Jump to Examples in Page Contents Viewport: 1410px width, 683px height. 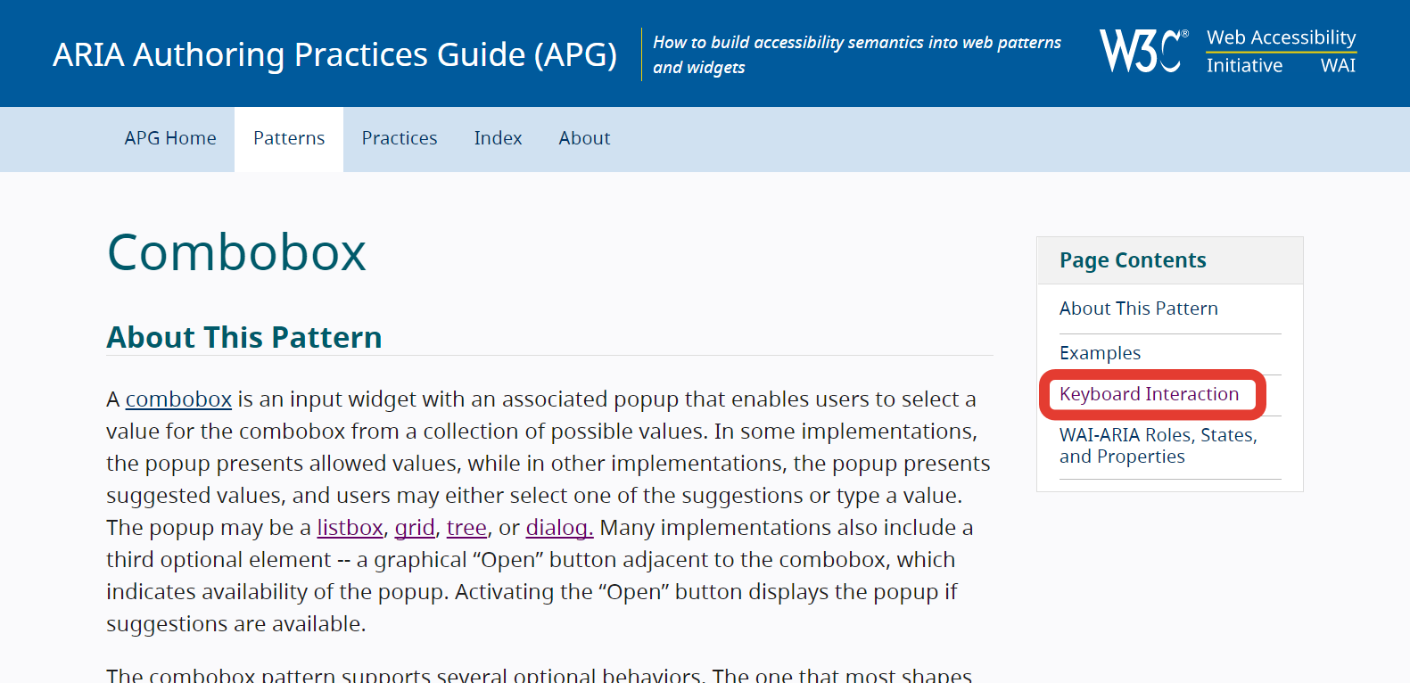tap(1100, 353)
